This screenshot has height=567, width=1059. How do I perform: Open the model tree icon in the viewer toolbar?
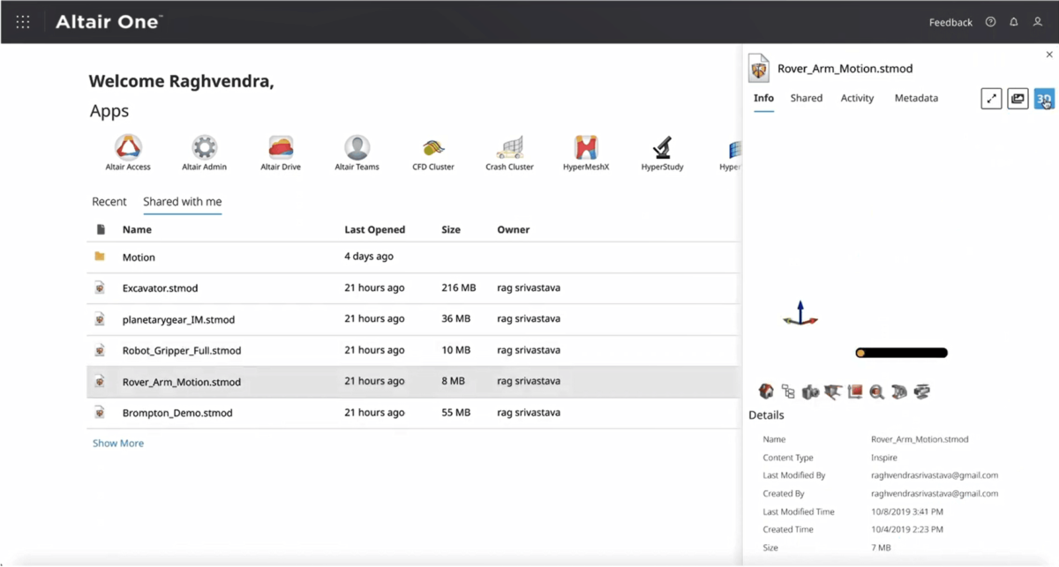click(x=788, y=392)
